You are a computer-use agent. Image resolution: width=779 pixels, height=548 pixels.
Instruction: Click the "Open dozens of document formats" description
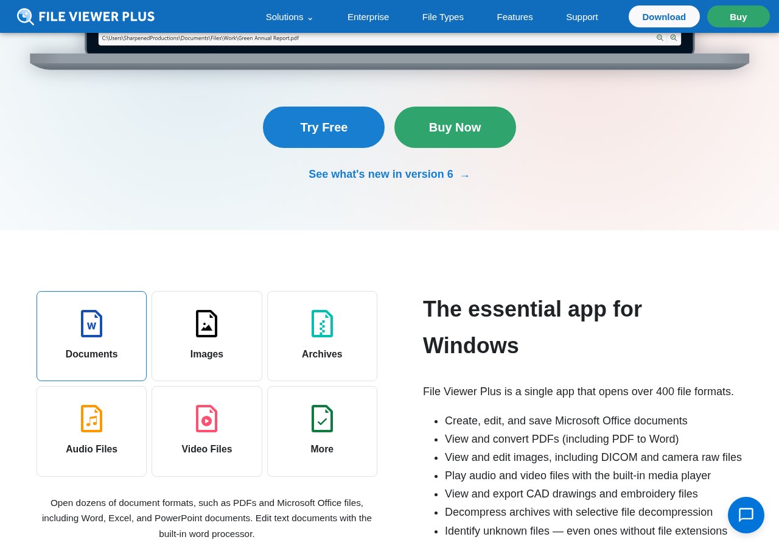pos(207,518)
